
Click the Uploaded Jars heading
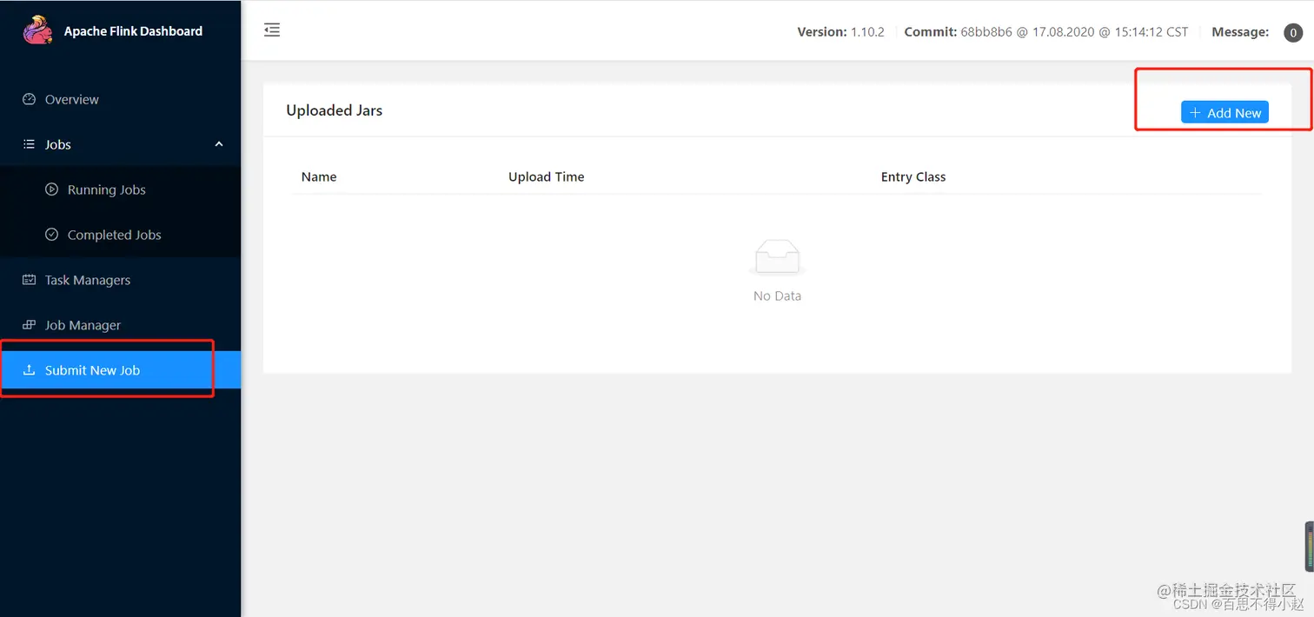[335, 110]
